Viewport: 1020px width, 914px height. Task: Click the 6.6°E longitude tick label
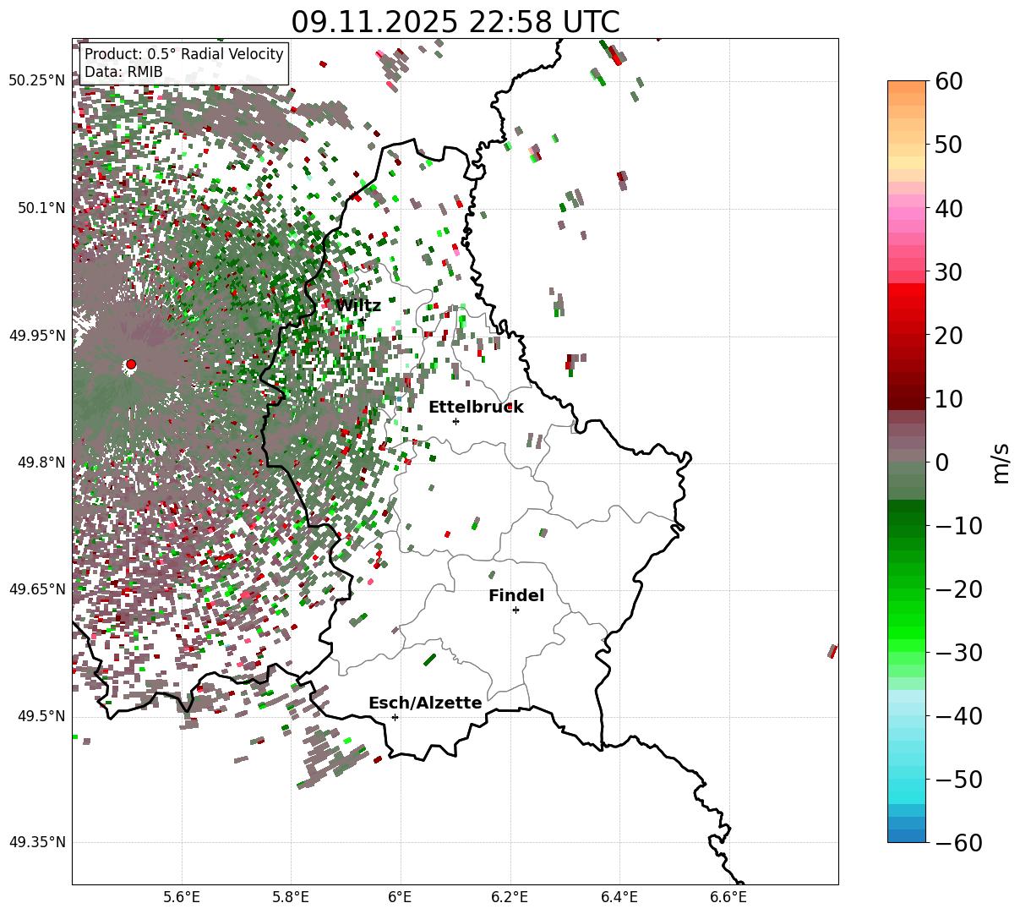(x=728, y=897)
